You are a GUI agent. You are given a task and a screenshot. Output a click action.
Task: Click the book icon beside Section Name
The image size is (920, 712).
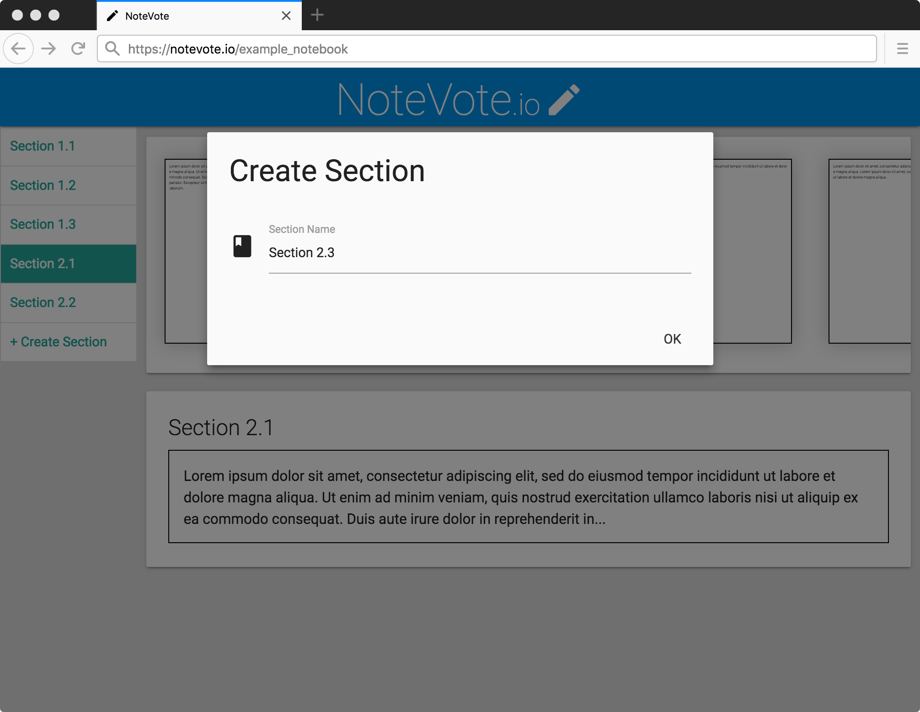pos(242,246)
